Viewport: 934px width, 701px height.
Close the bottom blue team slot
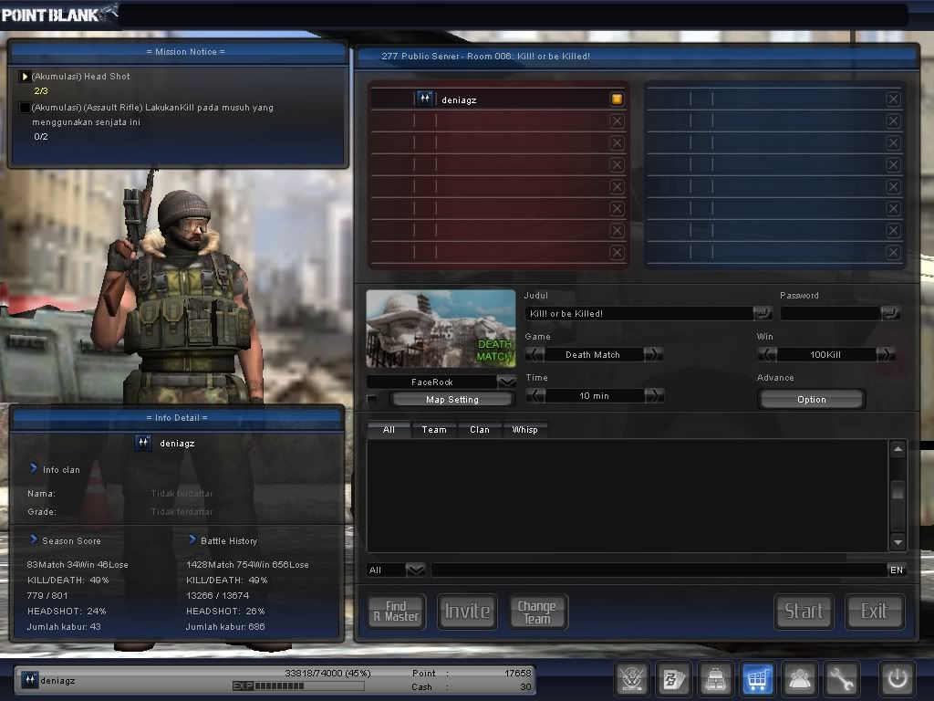[893, 252]
